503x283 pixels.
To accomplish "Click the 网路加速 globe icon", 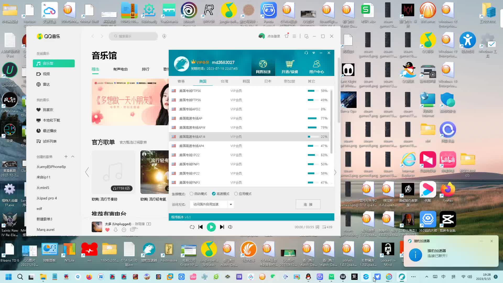I will [263, 64].
